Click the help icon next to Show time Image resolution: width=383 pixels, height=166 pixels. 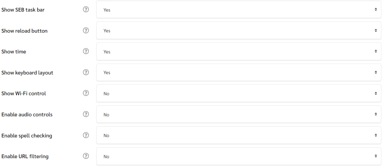(86, 51)
